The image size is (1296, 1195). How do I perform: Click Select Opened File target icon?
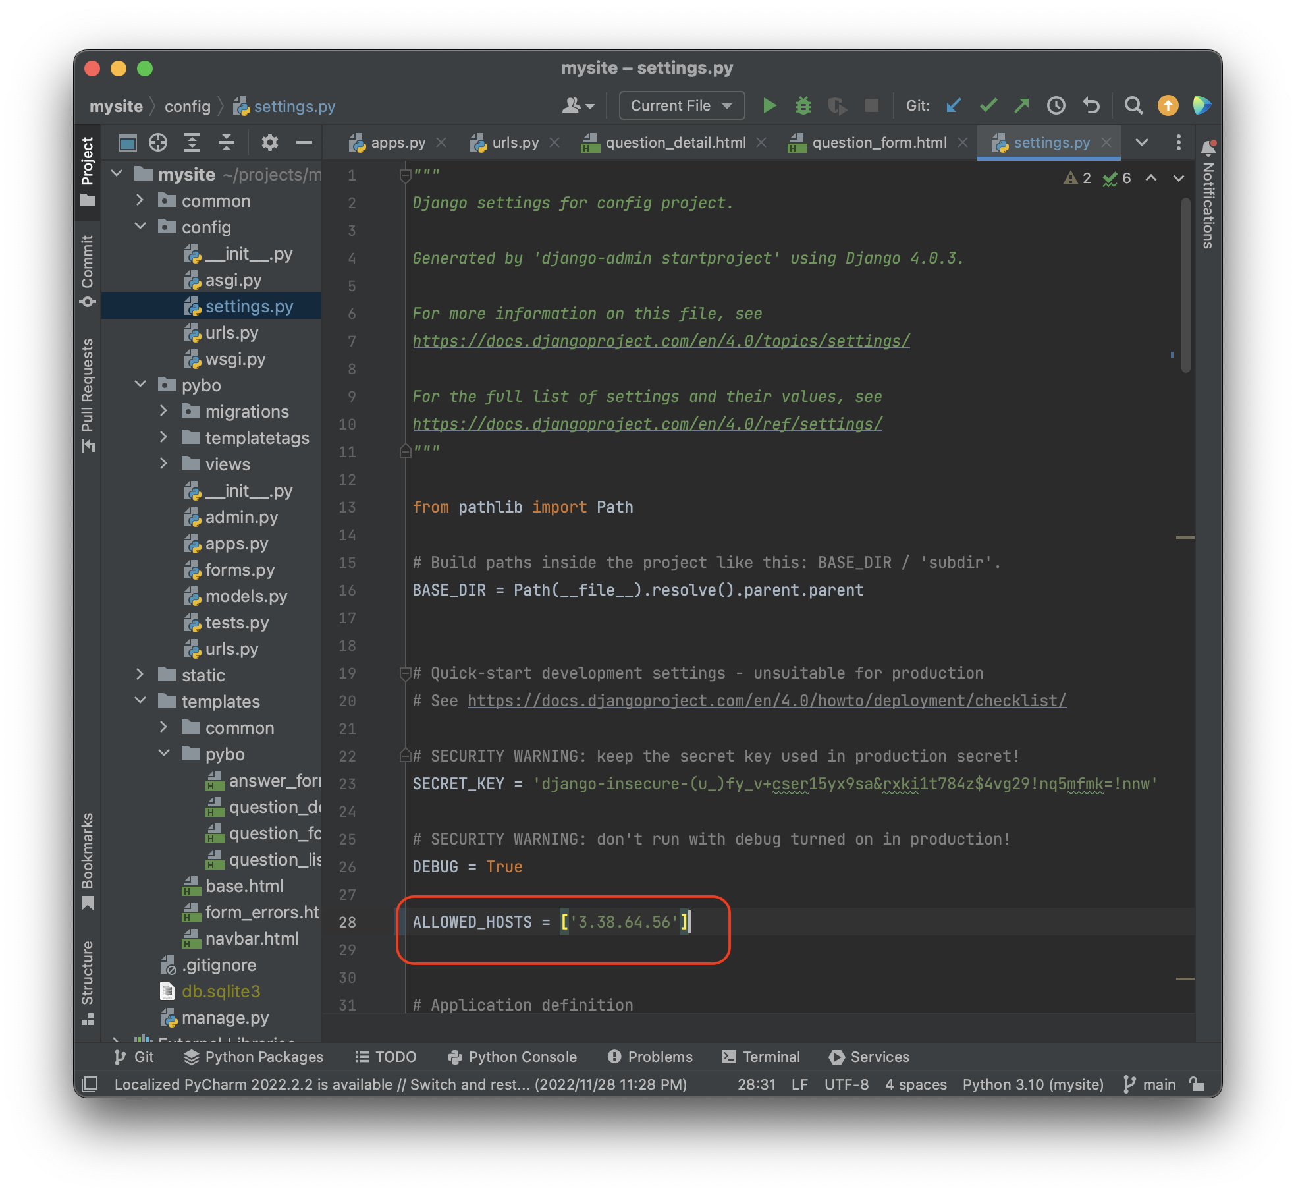coord(158,142)
